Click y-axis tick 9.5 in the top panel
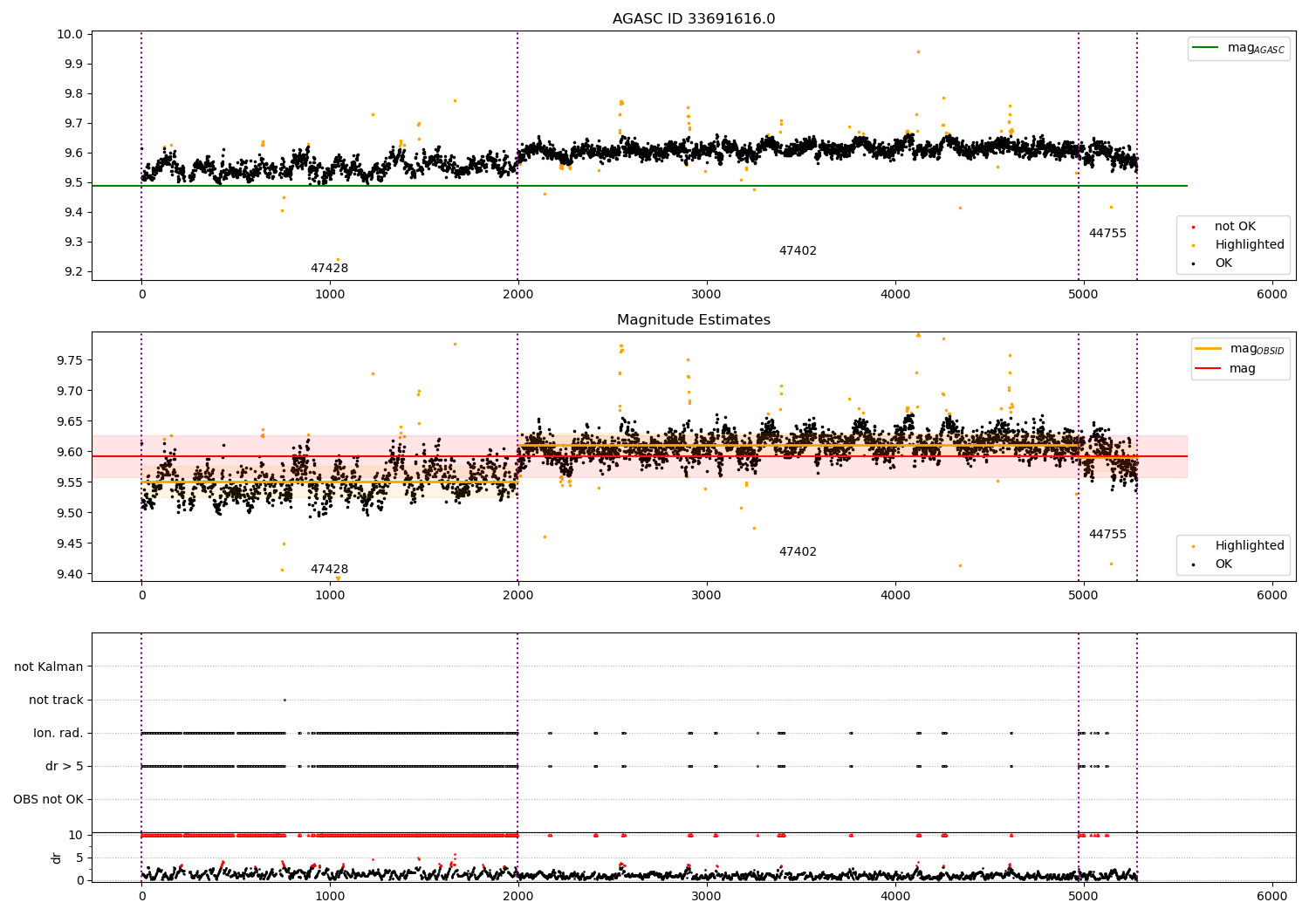The height and width of the screenshot is (916, 1309). pos(73,183)
